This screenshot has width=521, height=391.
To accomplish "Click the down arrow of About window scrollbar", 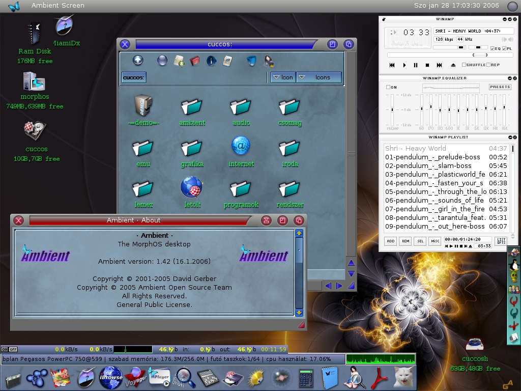I will coord(299,312).
